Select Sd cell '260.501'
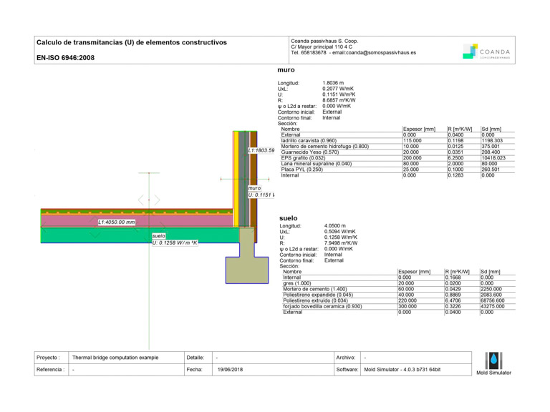The width and height of the screenshot is (550, 412). (491, 170)
